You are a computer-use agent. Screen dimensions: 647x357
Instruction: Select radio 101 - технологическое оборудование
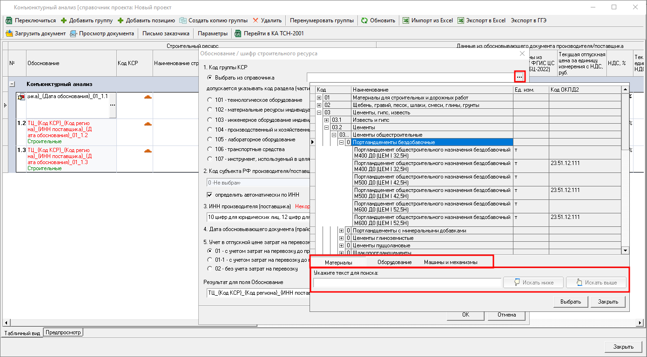[209, 100]
